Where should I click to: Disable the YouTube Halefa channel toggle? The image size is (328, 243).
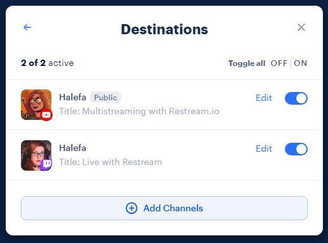[x=296, y=98]
